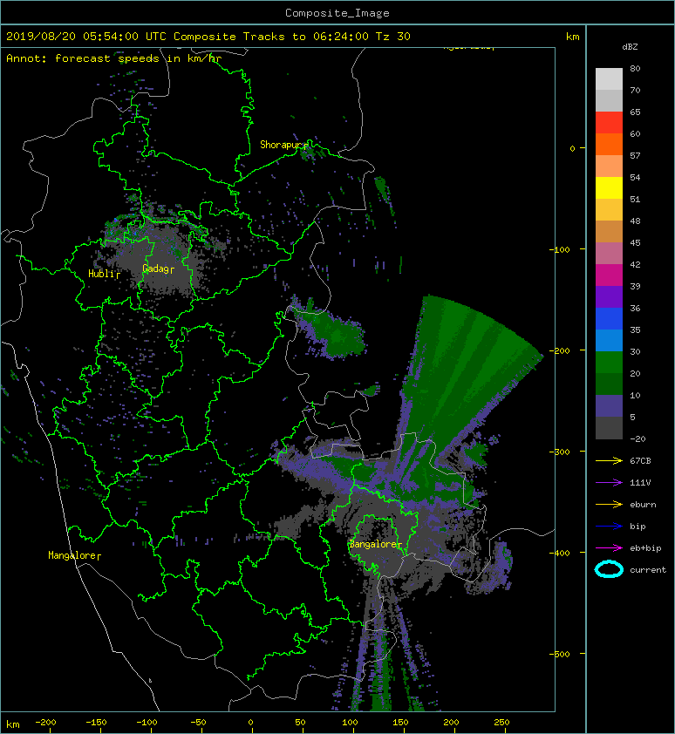675x734 pixels.
Task: Click the 250 tick on the bottom axis
Action: (501, 723)
